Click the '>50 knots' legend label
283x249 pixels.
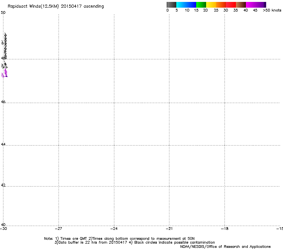click(x=272, y=10)
